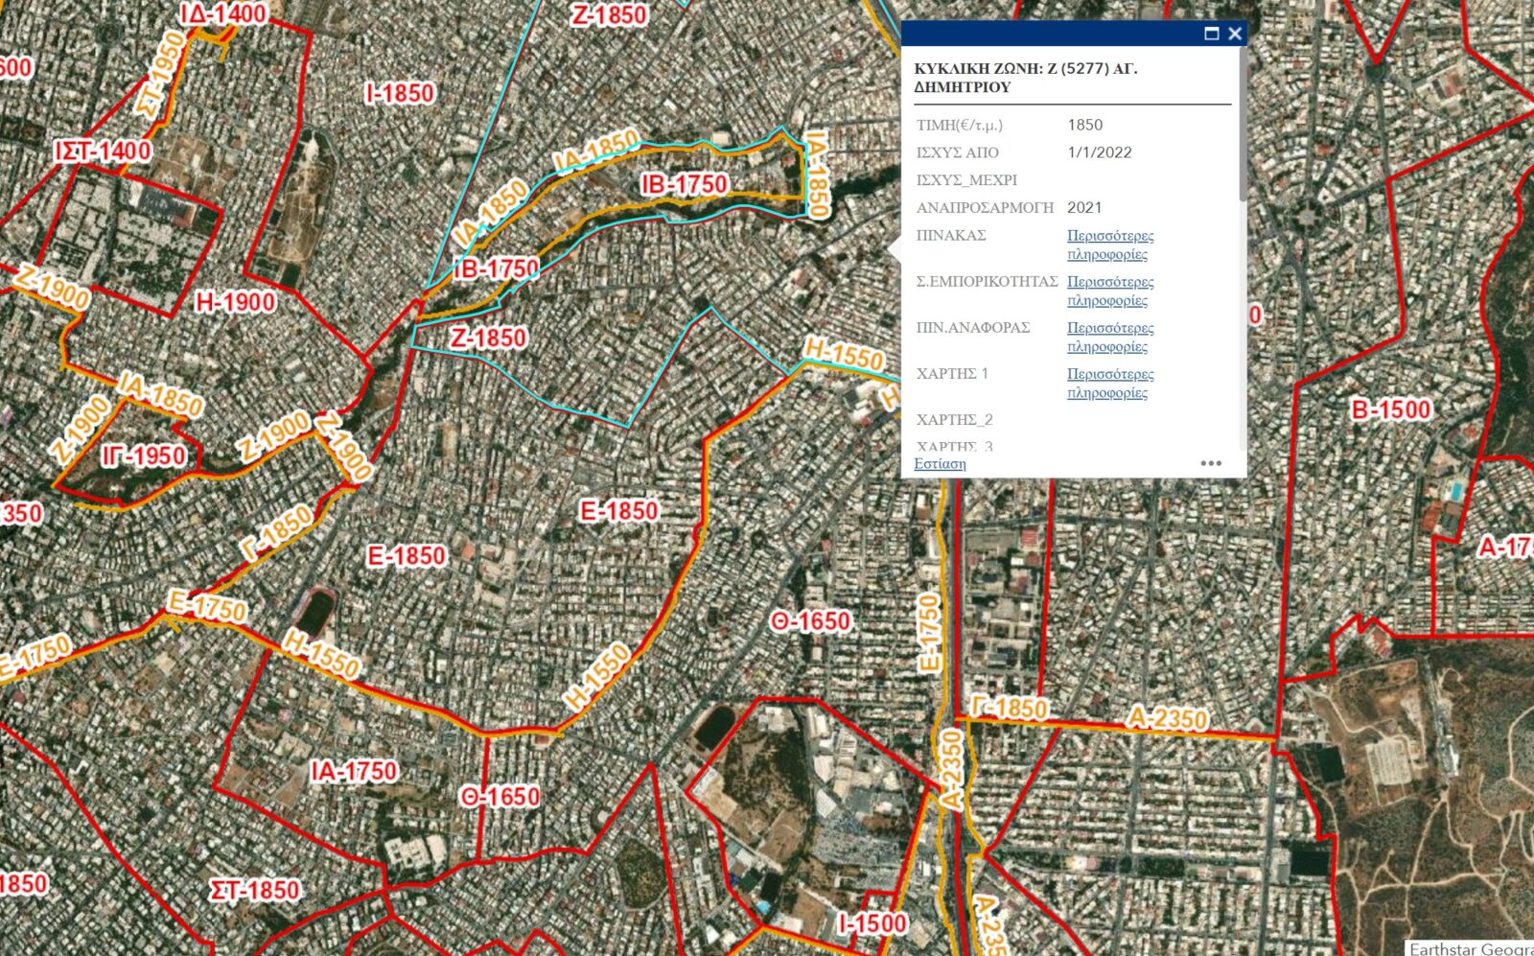Open the ΠΙΝΑΚΑΣ more information link
Screen dimensions: 1534x956
pos(1109,245)
